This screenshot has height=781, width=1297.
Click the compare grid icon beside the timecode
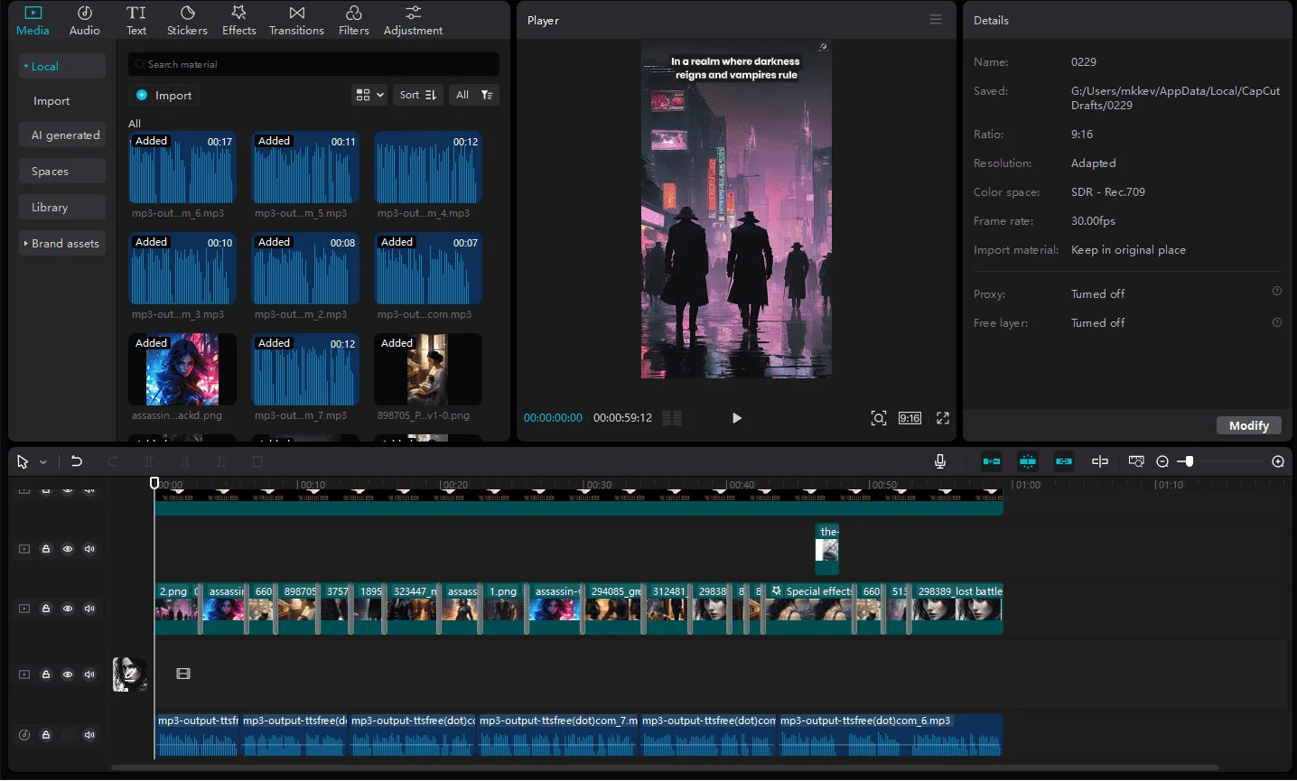672,418
